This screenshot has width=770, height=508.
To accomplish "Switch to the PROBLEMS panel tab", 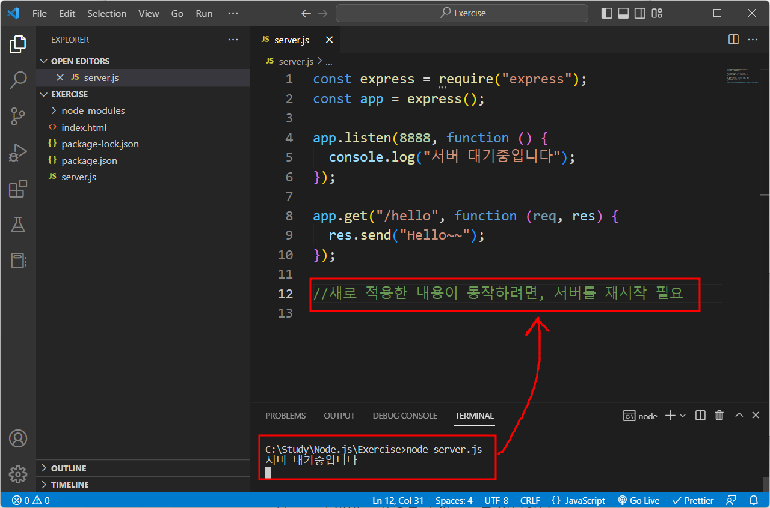I will coord(286,416).
